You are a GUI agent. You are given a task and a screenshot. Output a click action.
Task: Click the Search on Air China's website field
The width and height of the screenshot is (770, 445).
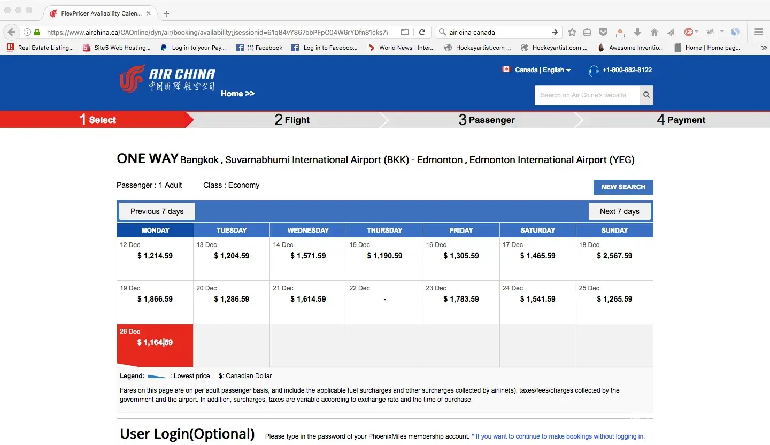(x=587, y=95)
